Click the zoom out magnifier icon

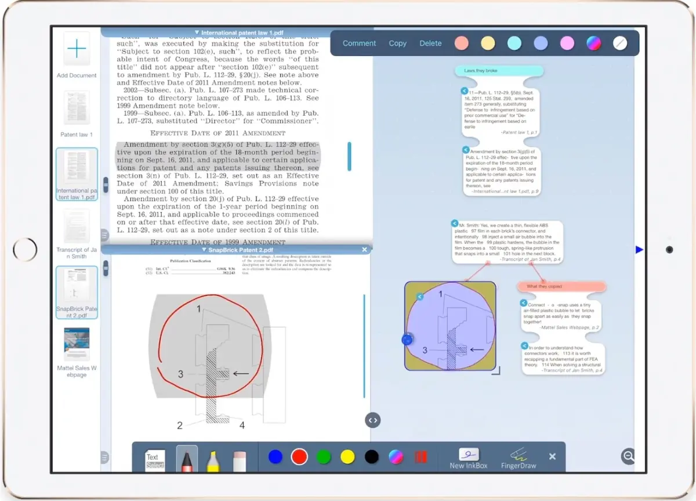point(628,456)
